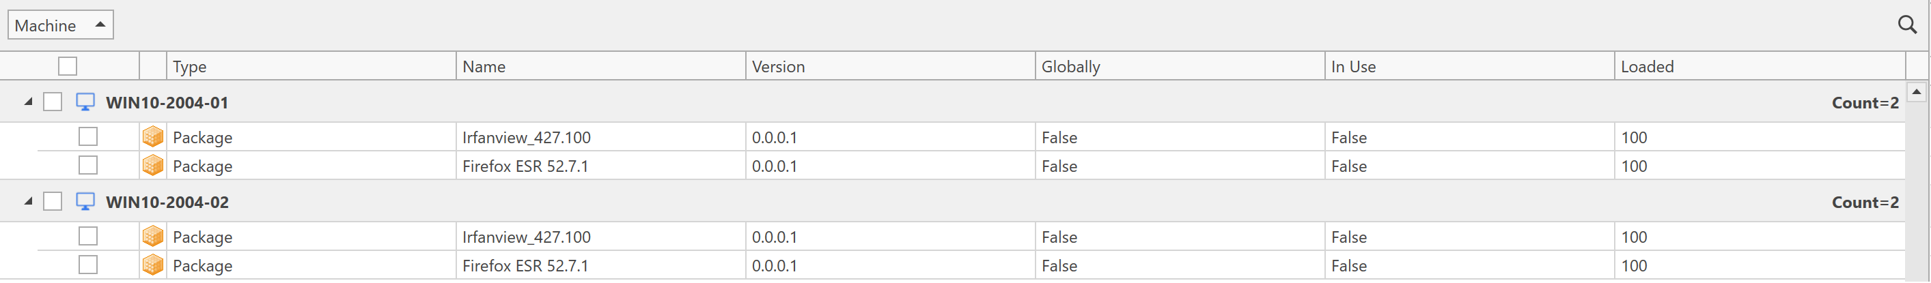Toggle the select-all checkbox in header
The width and height of the screenshot is (1931, 283).
[x=68, y=66]
